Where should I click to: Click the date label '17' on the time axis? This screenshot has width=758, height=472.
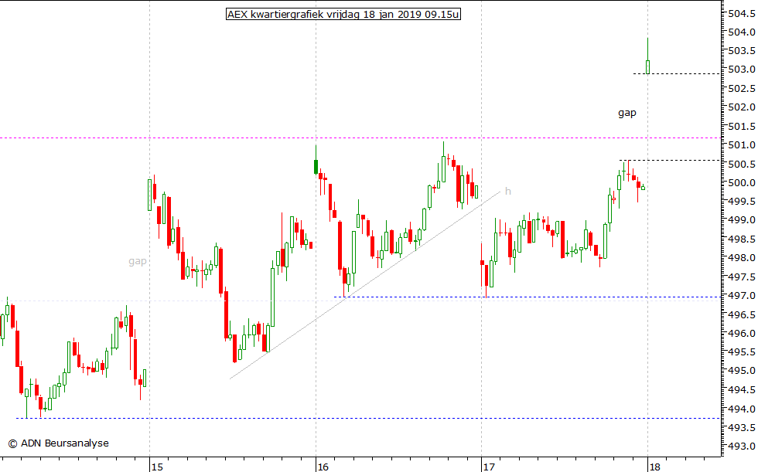click(489, 467)
